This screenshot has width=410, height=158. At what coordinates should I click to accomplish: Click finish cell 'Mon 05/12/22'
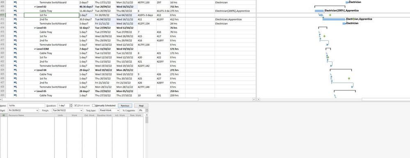(x=126, y=91)
